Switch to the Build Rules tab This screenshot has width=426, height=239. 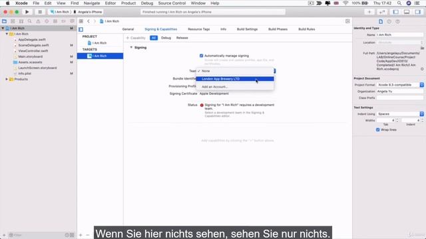click(x=306, y=29)
